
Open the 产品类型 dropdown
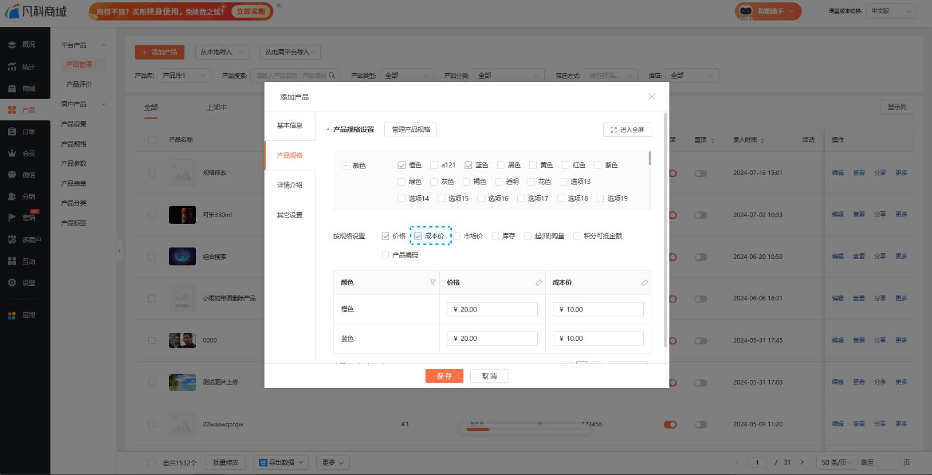tap(406, 76)
